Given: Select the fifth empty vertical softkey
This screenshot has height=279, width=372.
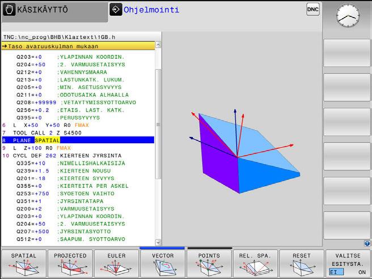Looking at the screenshot, I should (x=346, y=191).
